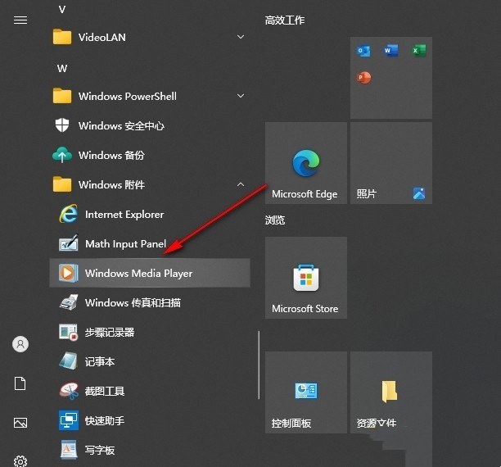Open 记事本 (Notepad)
Image resolution: width=501 pixels, height=467 pixels.
(99, 361)
